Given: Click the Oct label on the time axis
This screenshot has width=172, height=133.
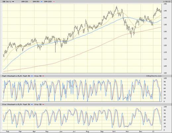Looking at the screenshot, I should click(x=114, y=131).
